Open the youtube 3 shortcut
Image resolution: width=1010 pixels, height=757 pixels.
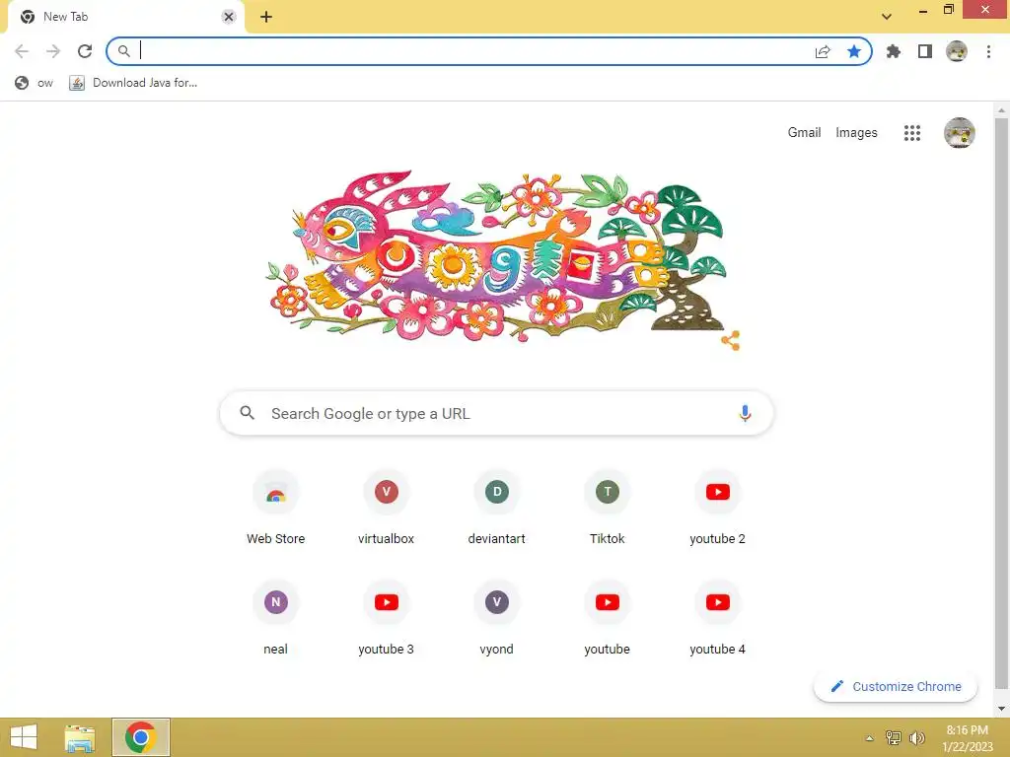pos(386,619)
